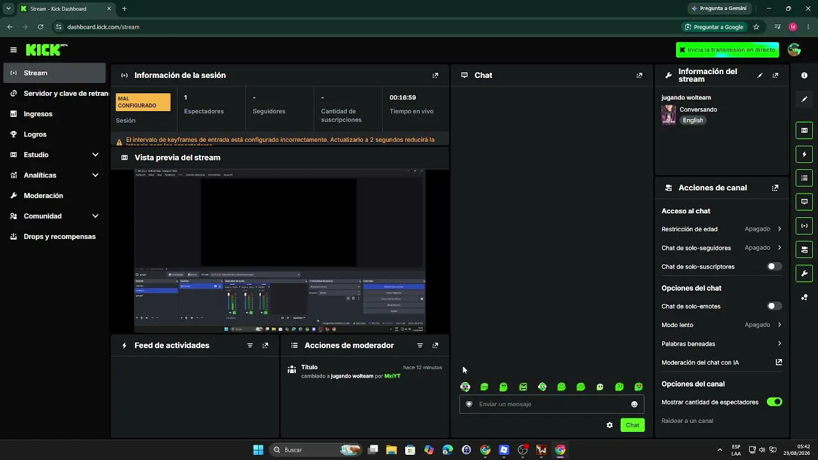Click the Conversando category thumbnail

(668, 114)
